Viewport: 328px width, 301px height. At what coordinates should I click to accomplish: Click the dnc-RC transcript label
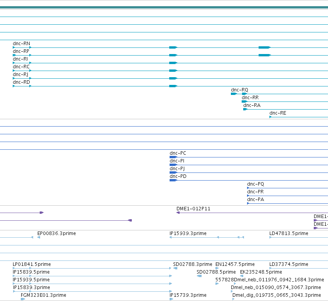pyautogui.click(x=21, y=67)
